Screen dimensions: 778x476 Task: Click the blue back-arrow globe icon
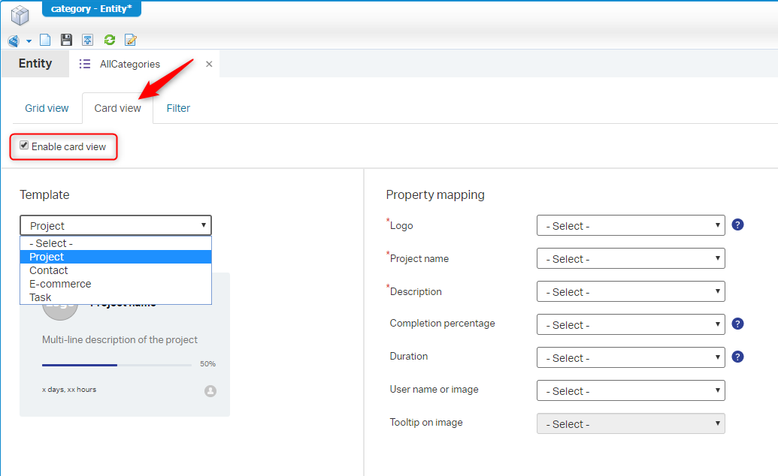pos(14,41)
